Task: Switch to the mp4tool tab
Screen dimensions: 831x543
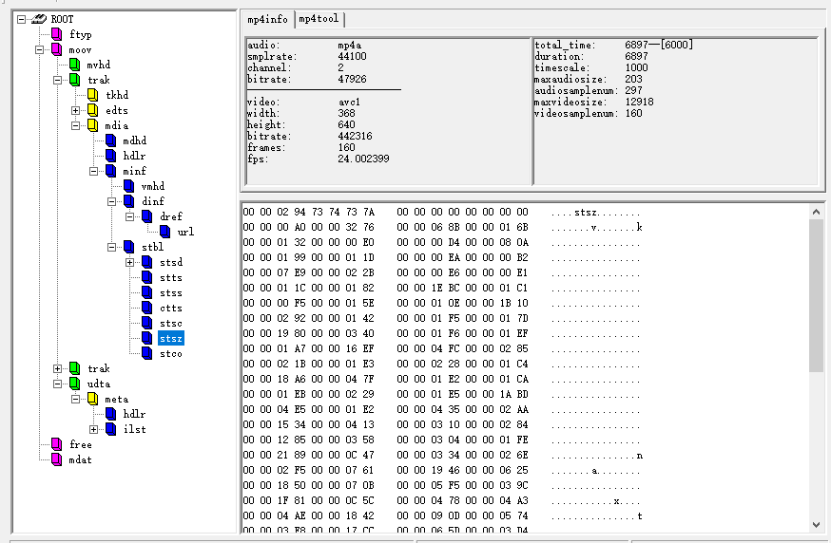Action: (x=319, y=19)
